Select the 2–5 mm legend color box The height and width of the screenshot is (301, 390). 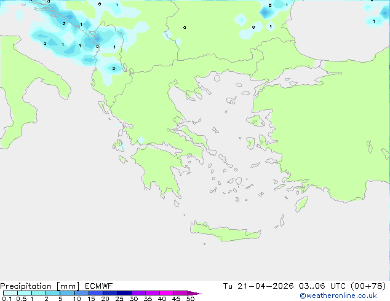click(x=53, y=293)
